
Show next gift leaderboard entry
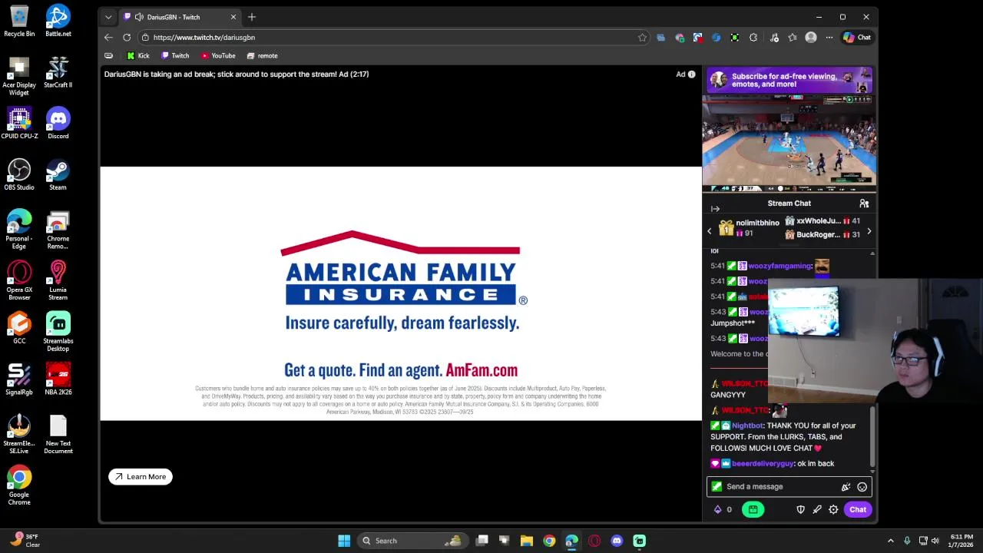click(x=869, y=230)
